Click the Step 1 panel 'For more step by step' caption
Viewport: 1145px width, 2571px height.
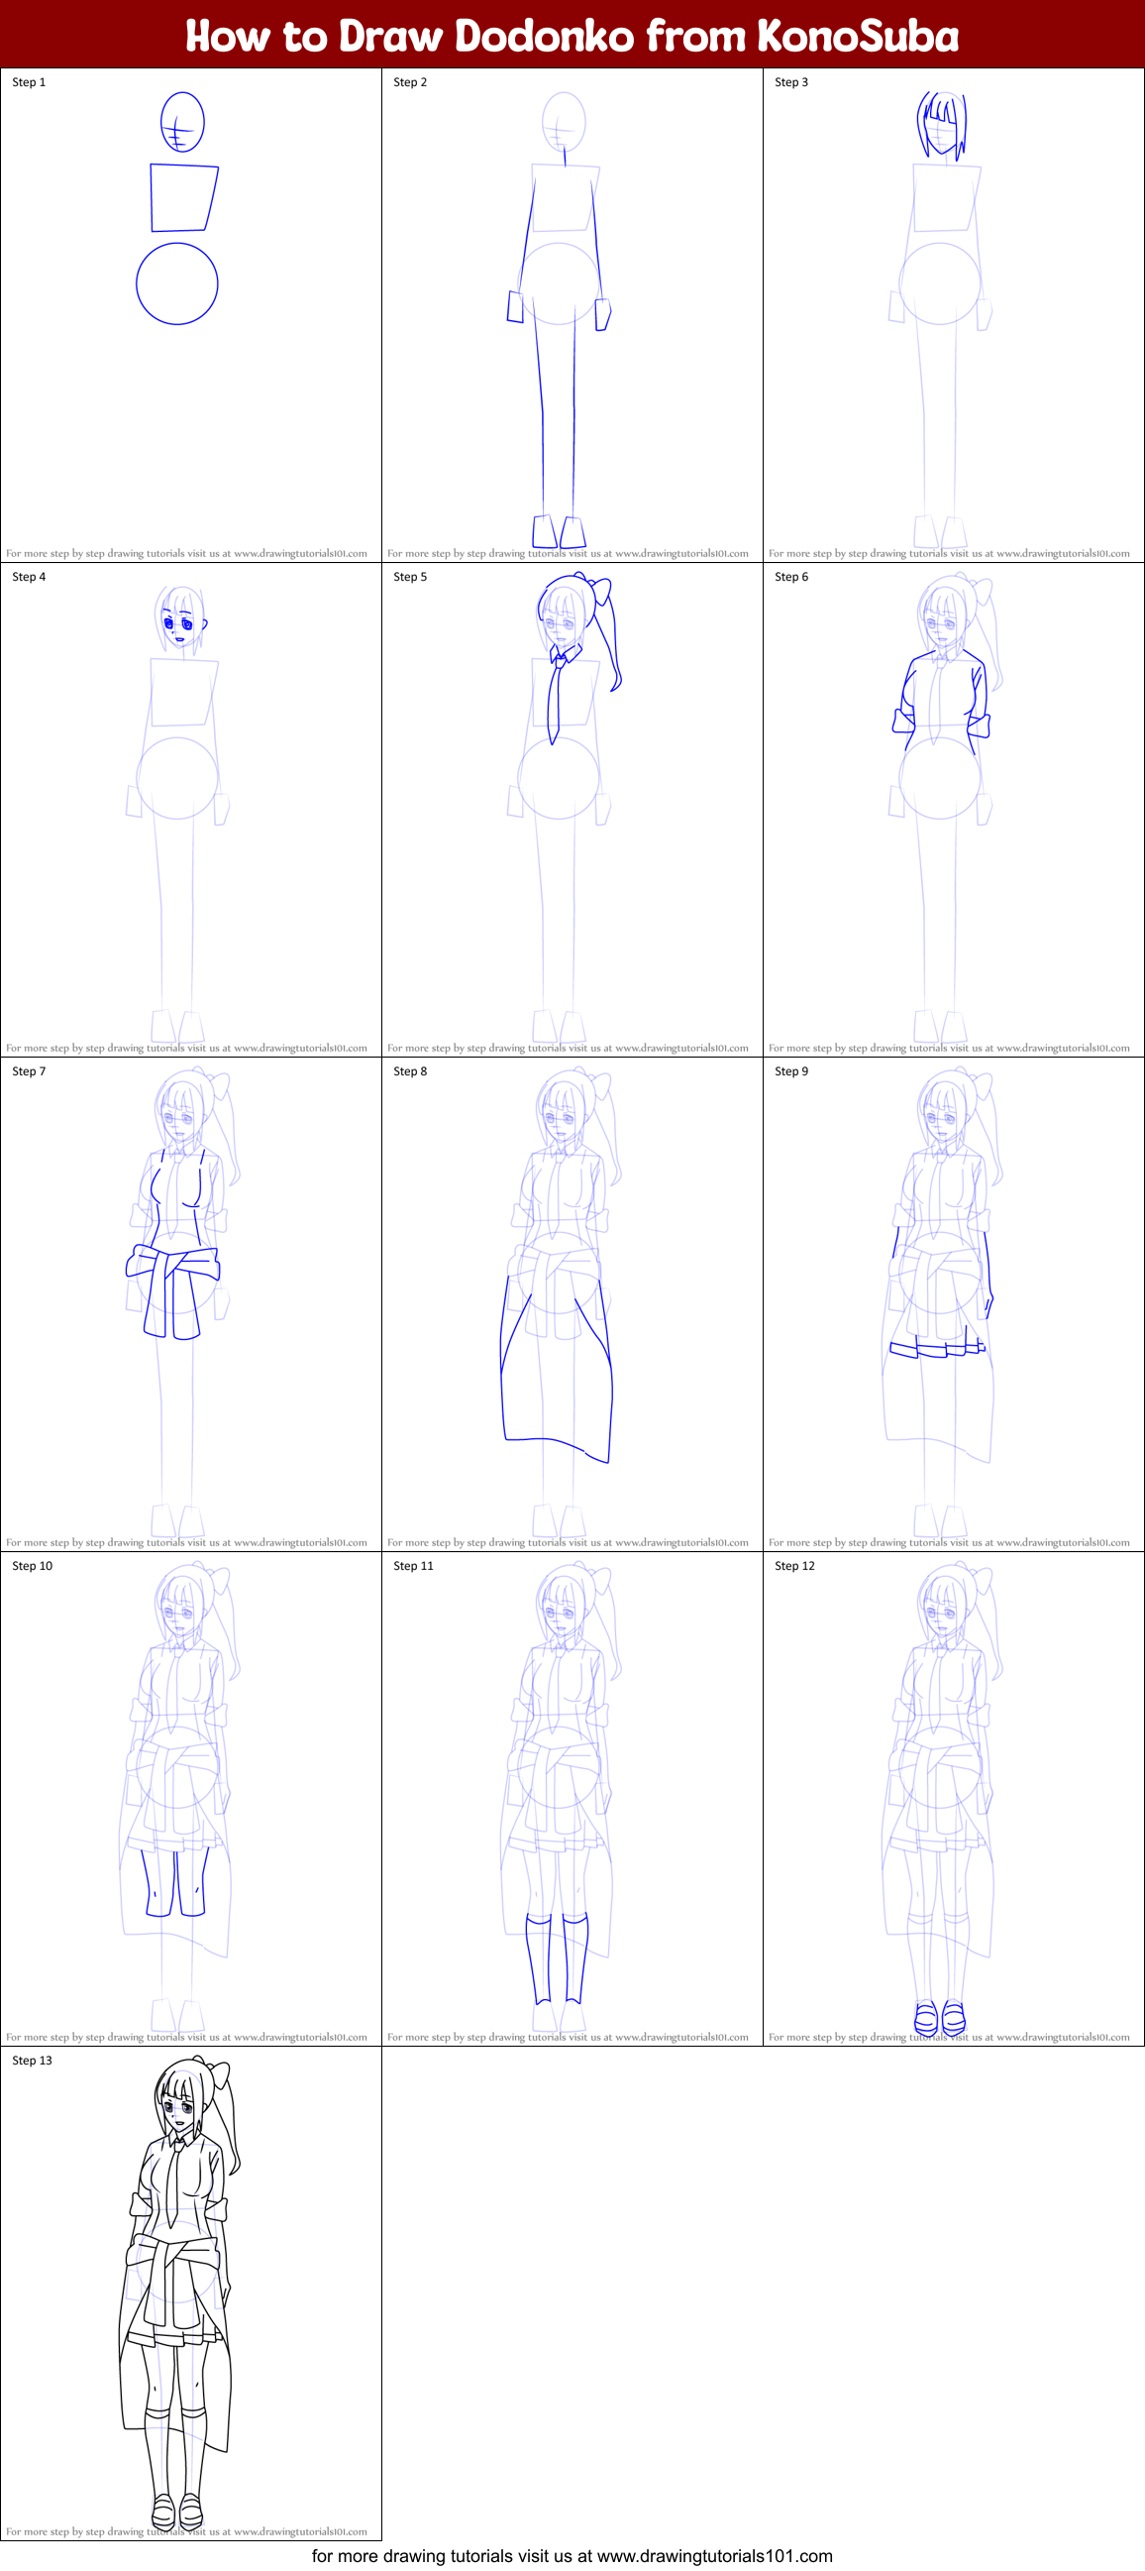(x=186, y=553)
